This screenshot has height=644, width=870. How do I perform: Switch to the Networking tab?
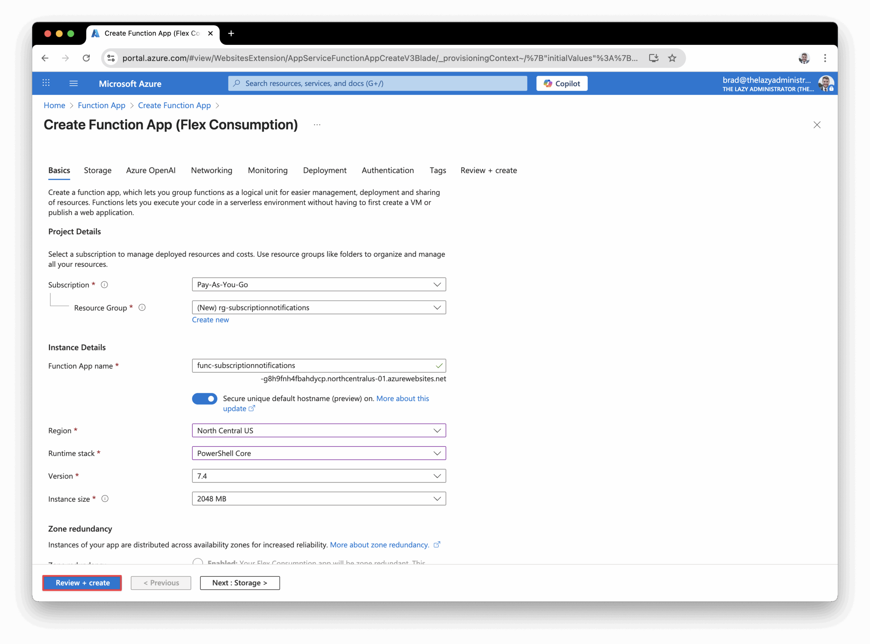211,170
